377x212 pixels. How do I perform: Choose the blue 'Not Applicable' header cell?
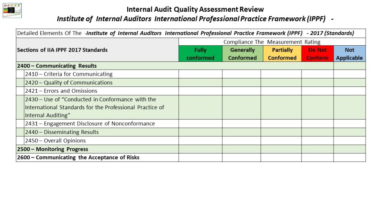350,54
